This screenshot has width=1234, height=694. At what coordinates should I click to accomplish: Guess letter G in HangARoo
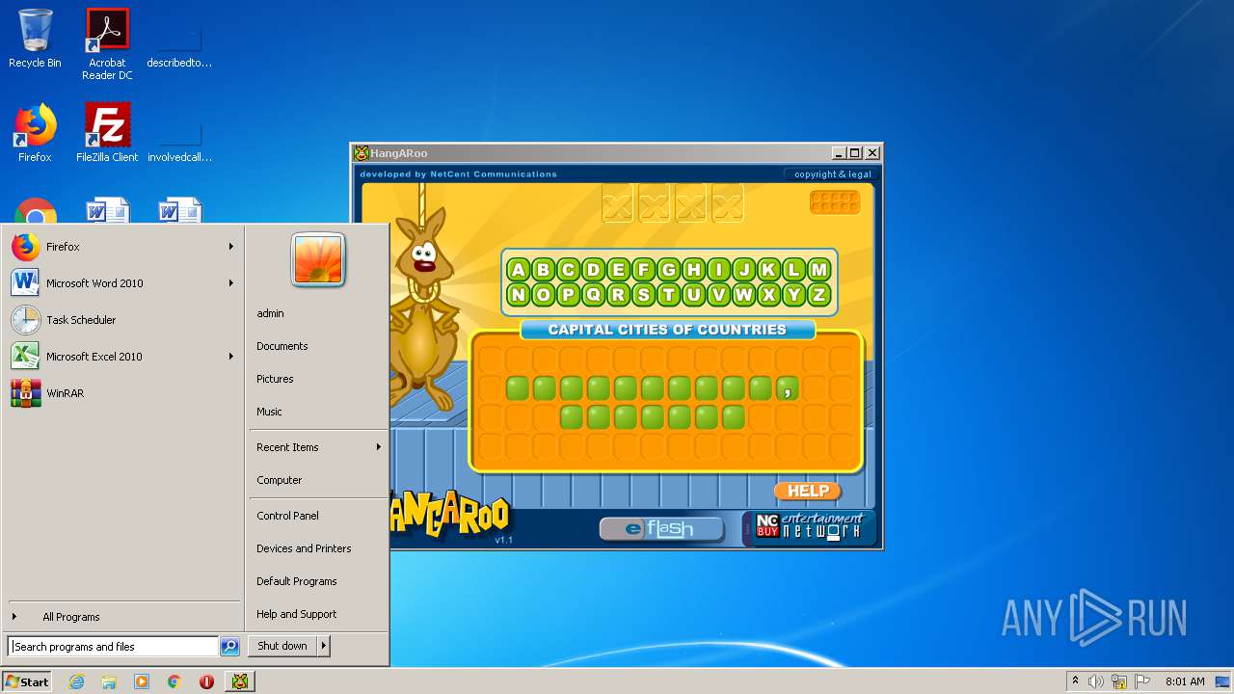point(668,270)
